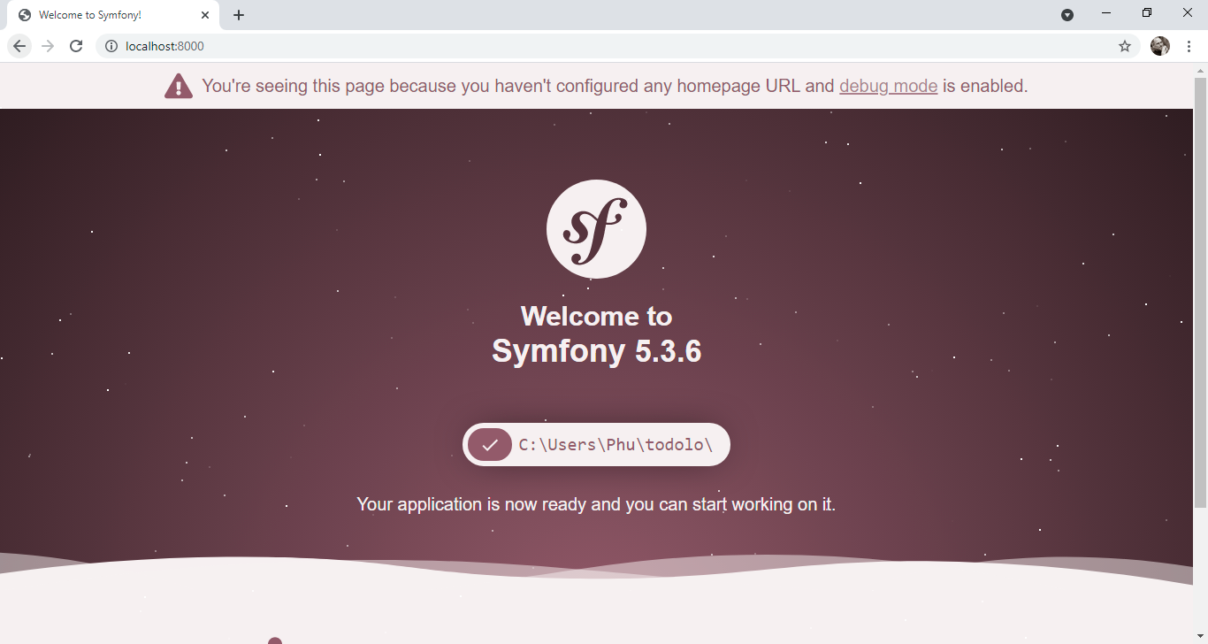Open the Chrome profile avatar
1208x644 pixels.
(x=1160, y=46)
